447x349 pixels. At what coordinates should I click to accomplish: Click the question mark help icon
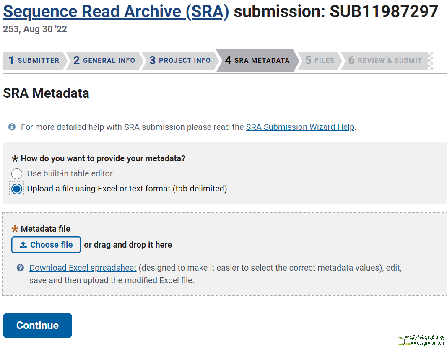click(x=20, y=268)
